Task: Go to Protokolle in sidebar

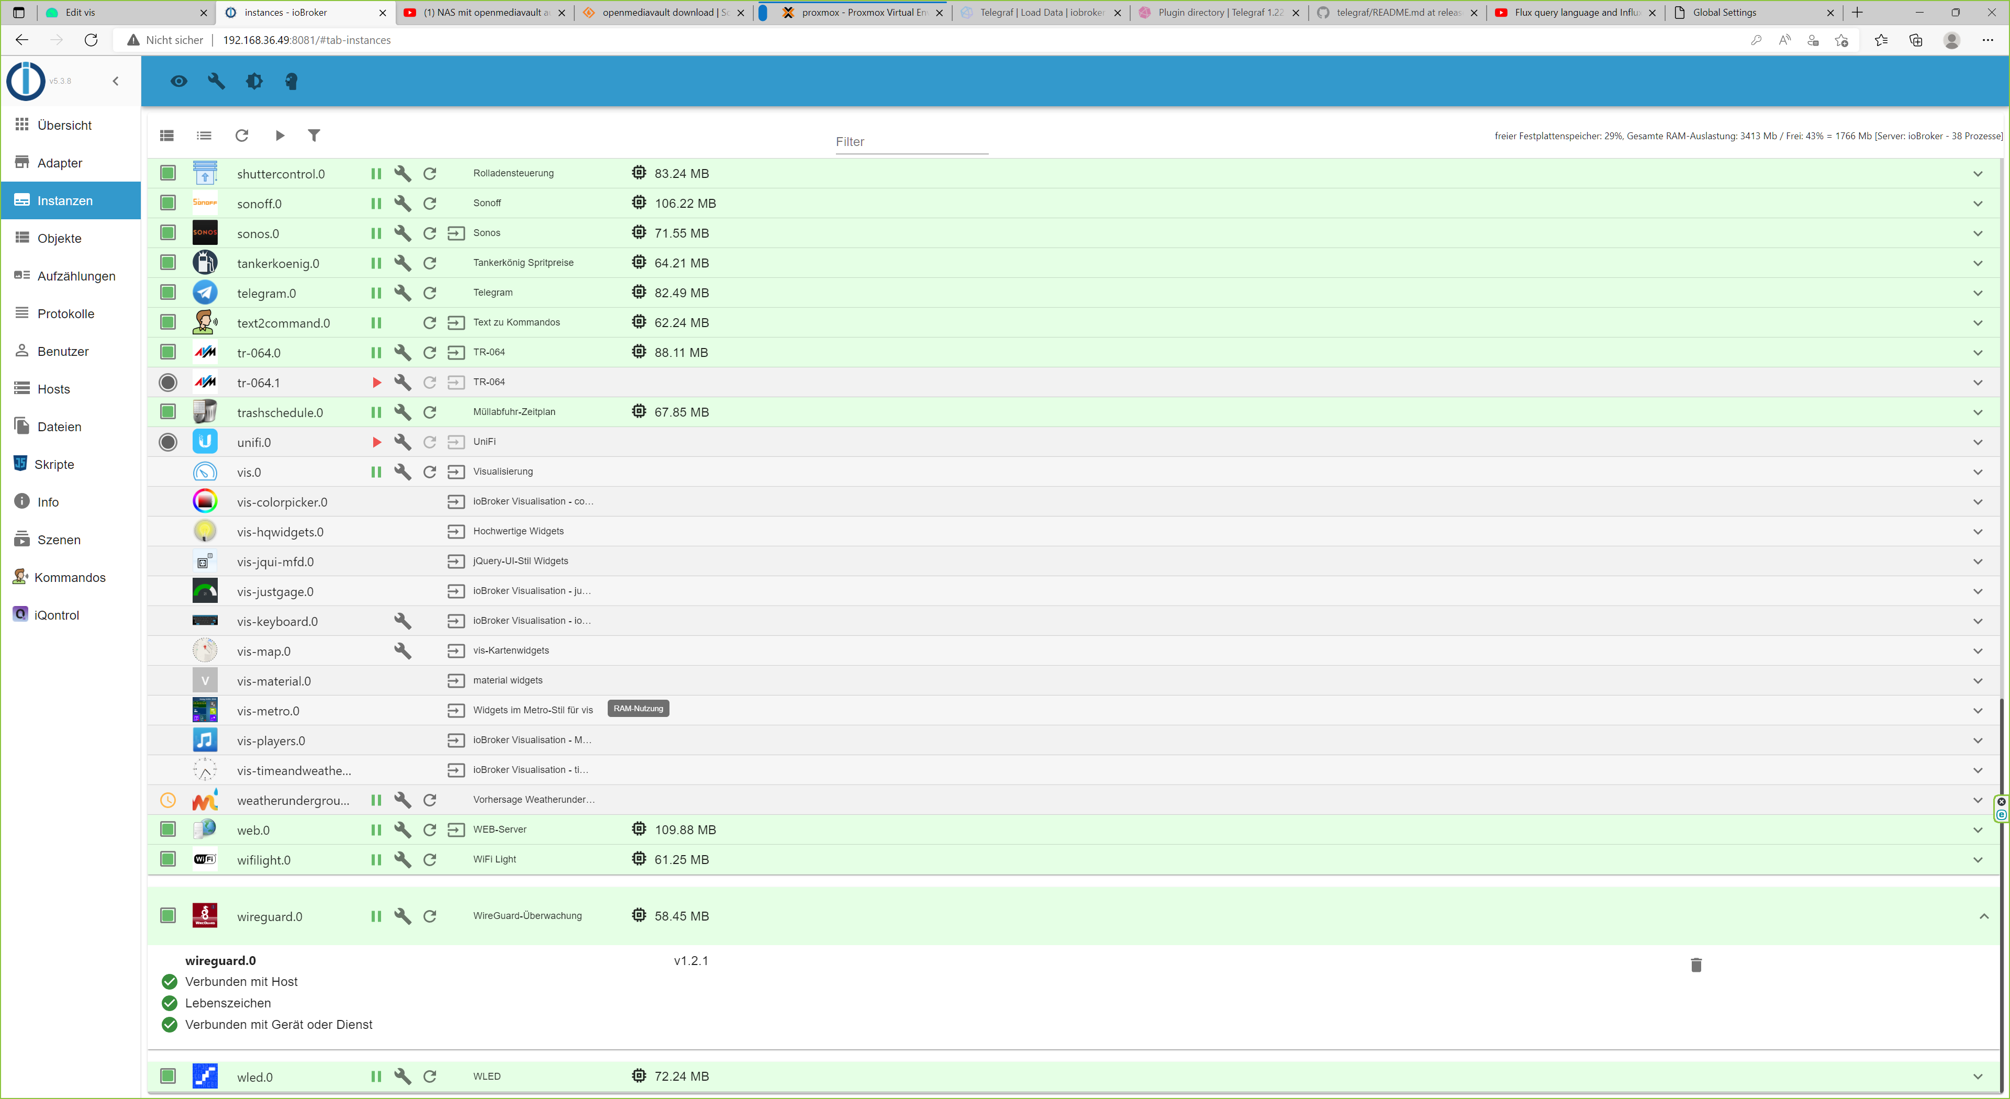Action: coord(65,313)
